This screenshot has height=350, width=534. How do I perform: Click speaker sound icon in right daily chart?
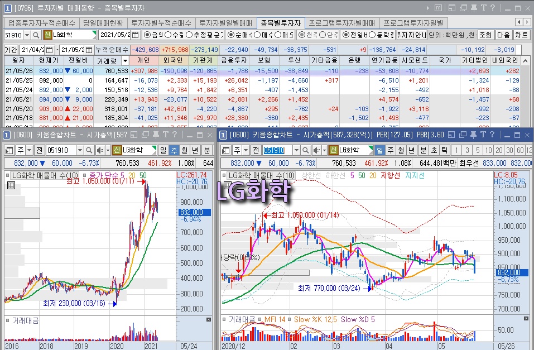coord(316,150)
